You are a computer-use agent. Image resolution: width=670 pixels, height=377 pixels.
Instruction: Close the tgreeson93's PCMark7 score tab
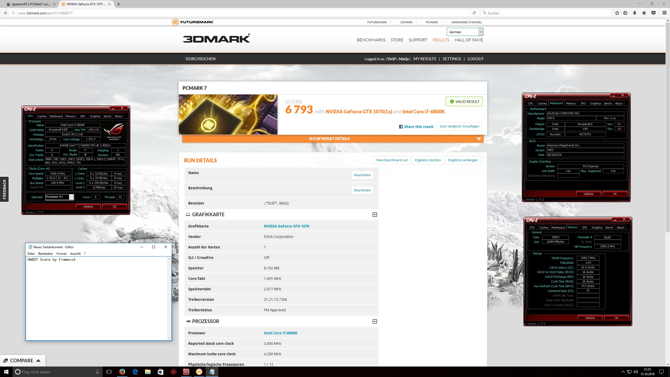(x=54, y=4)
